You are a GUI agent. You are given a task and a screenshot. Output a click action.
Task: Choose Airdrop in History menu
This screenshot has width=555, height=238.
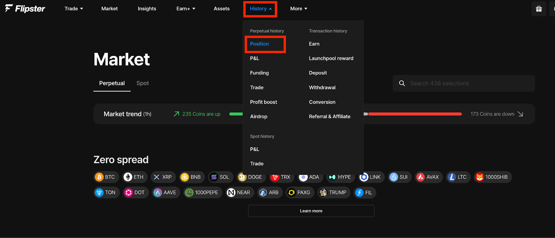pyautogui.click(x=259, y=117)
